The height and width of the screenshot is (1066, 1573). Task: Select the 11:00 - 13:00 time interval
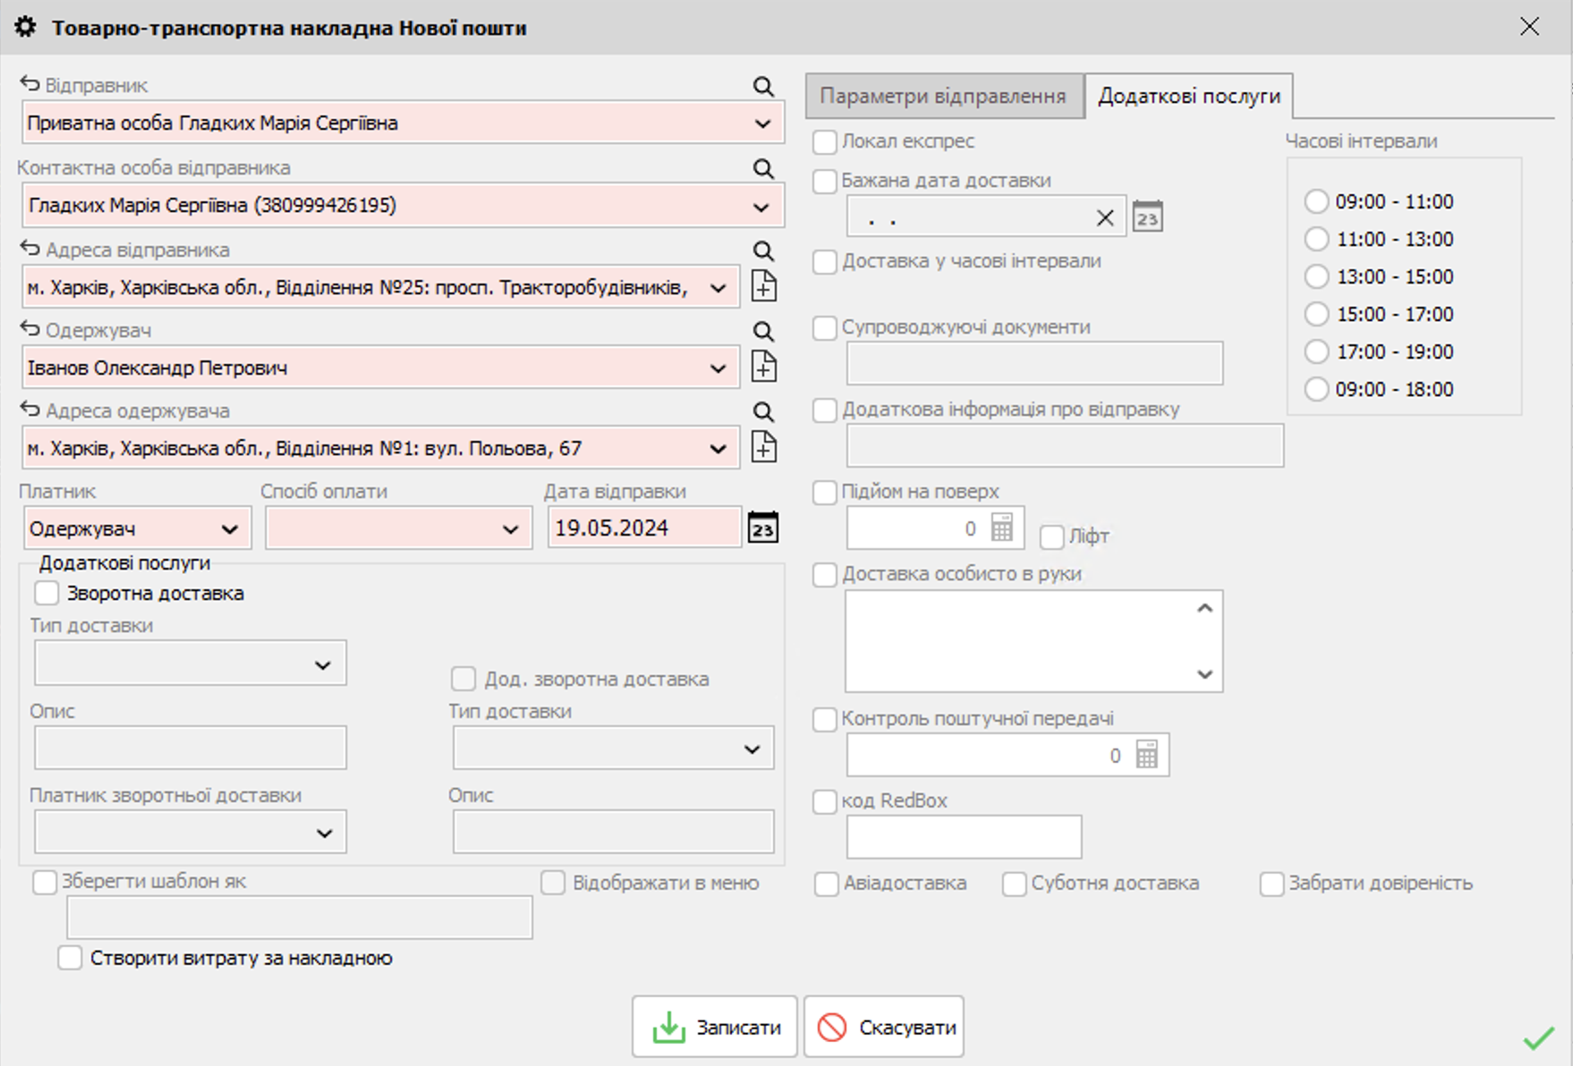pos(1315,239)
